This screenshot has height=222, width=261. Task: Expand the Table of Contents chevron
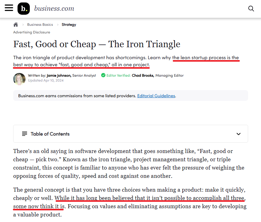point(239,134)
